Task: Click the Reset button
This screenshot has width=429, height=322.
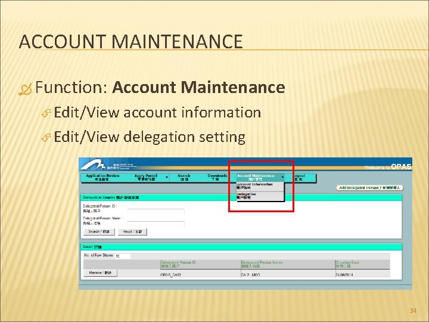Action: 132,232
